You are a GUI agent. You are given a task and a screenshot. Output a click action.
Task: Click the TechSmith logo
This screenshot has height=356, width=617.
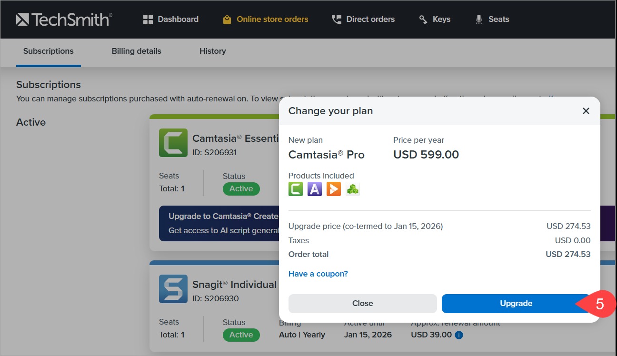coord(64,20)
